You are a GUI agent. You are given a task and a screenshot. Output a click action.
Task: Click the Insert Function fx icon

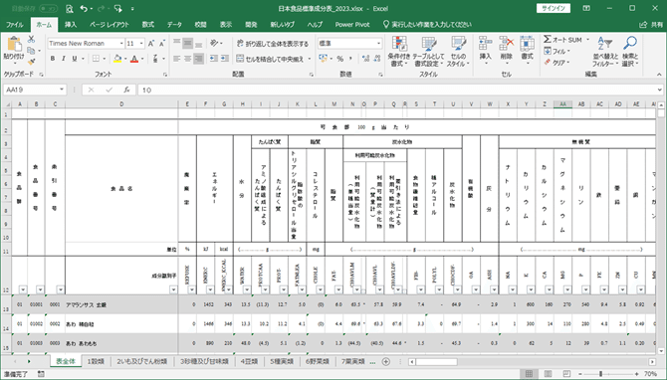tap(126, 90)
